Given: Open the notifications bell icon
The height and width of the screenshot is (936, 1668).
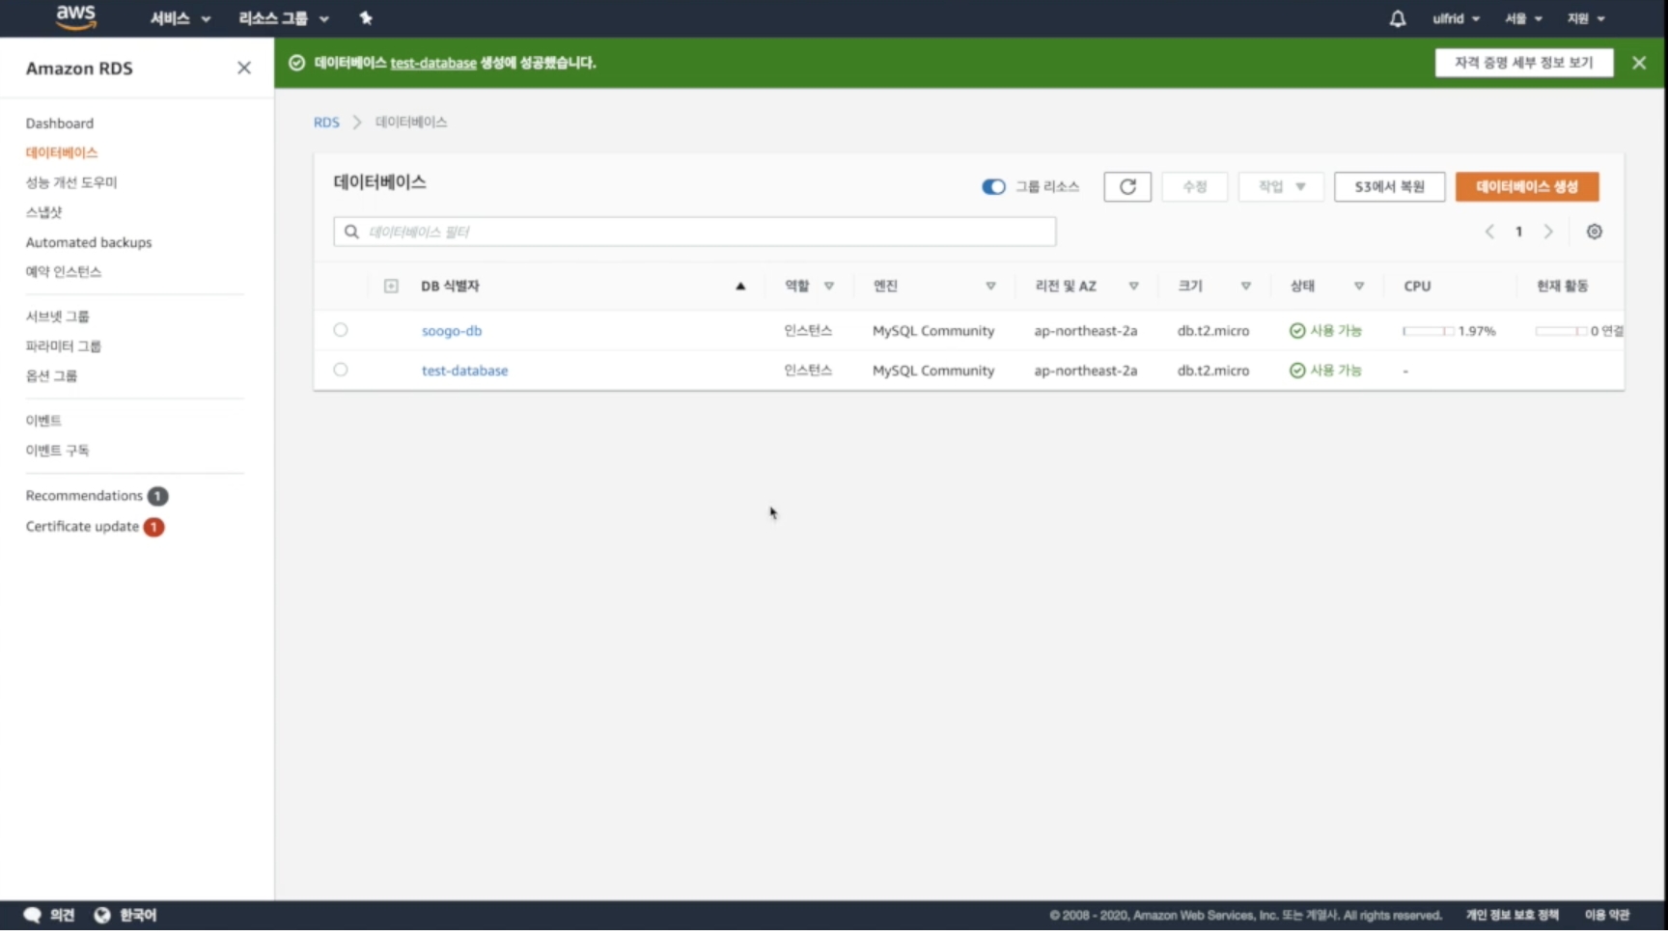Looking at the screenshot, I should click(x=1397, y=18).
